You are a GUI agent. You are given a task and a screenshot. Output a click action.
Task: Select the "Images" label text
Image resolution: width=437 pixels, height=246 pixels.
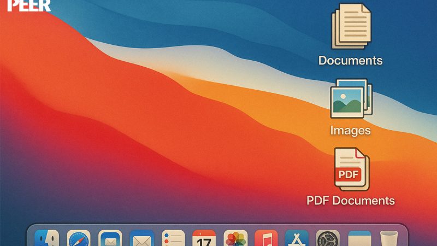point(350,131)
